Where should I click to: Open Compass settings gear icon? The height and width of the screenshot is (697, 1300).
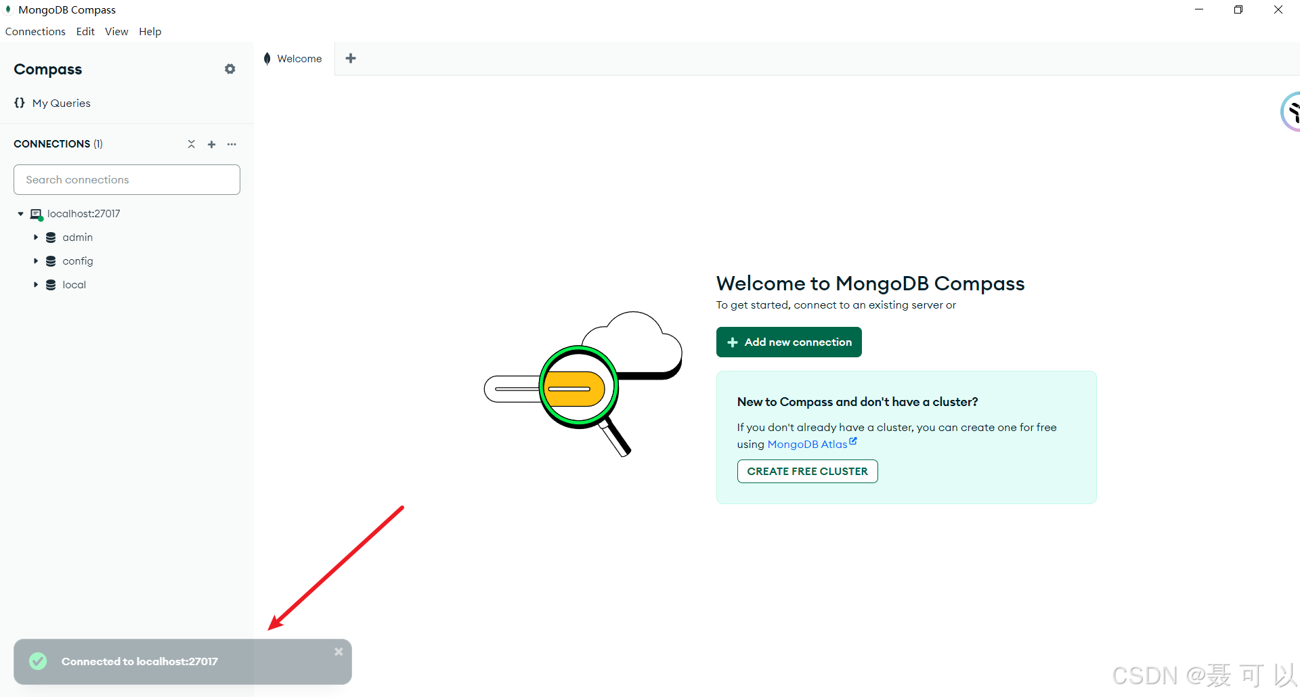pyautogui.click(x=230, y=69)
